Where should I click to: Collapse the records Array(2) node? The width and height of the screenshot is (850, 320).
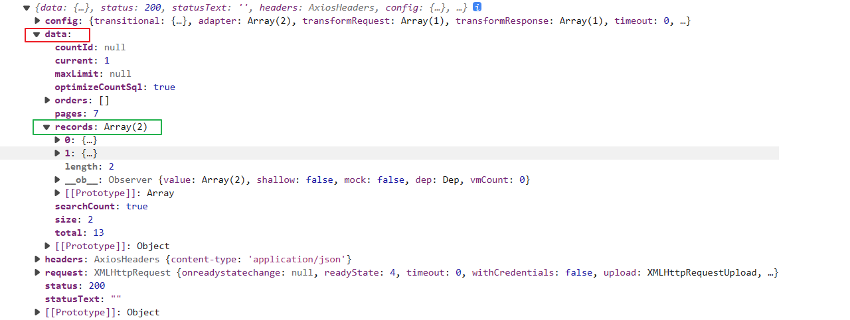tap(47, 127)
